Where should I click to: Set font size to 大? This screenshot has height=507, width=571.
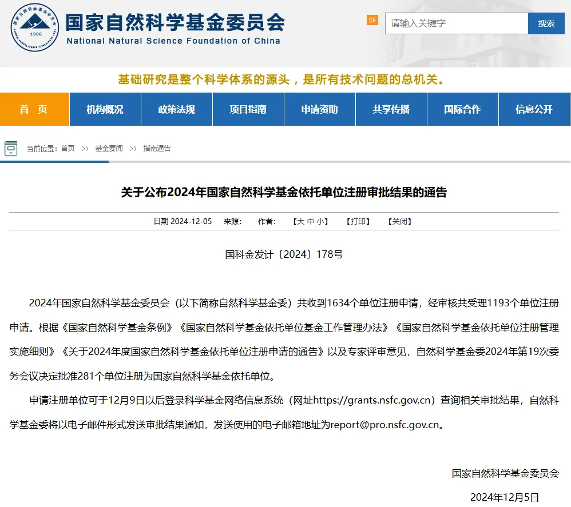(301, 222)
